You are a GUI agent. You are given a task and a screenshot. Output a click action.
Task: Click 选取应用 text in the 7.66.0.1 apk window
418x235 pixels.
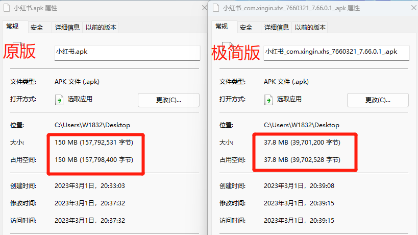(x=289, y=99)
